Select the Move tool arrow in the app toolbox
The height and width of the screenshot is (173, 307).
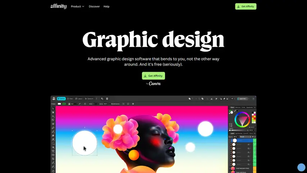click(53, 108)
